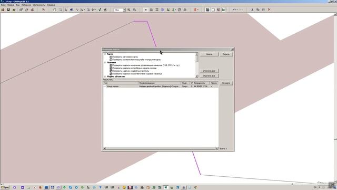Click the first icon after the zoom-out magnifier
This screenshot has width=337, height=190.
[146, 9]
